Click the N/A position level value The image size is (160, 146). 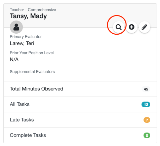14,60
